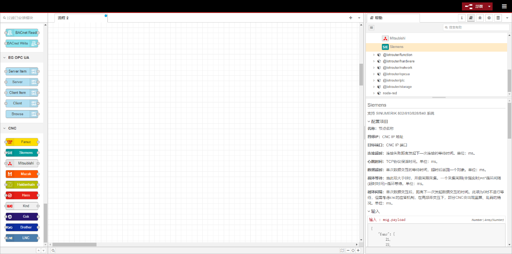Open the deploy options dropdown arrow

pos(489,6)
